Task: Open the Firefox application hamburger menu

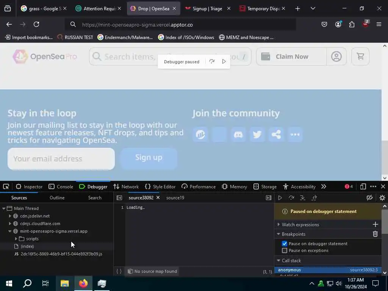Action: click(379, 24)
